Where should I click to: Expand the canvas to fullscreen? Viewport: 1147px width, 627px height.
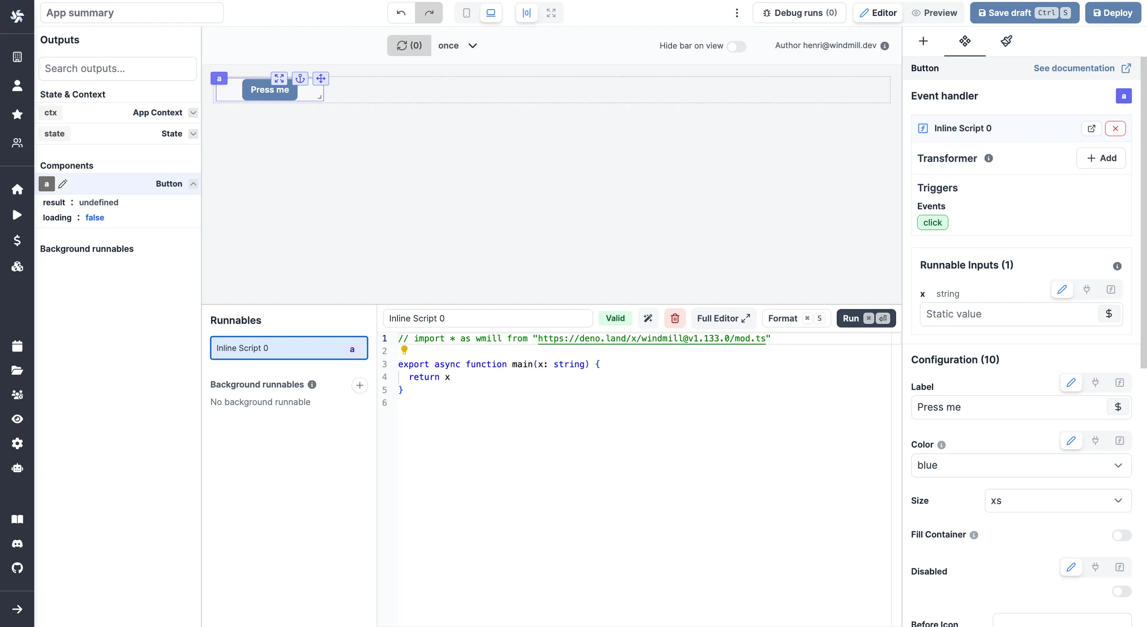[x=551, y=12]
